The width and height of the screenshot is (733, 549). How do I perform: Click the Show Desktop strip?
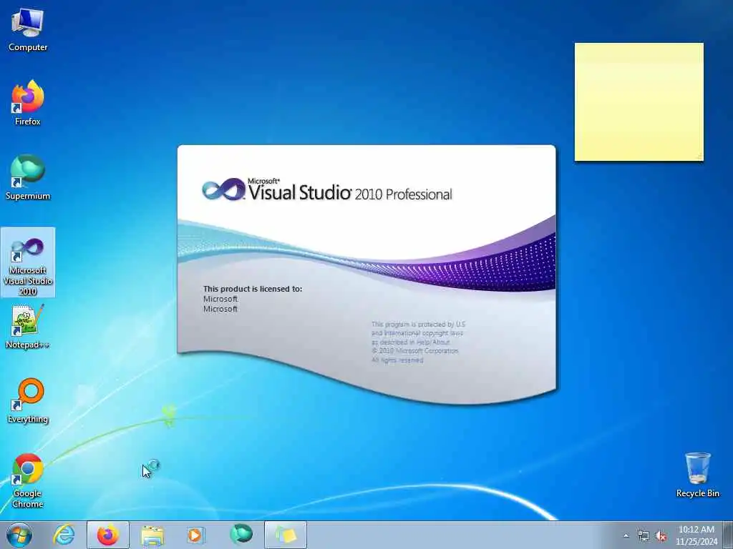click(x=728, y=535)
